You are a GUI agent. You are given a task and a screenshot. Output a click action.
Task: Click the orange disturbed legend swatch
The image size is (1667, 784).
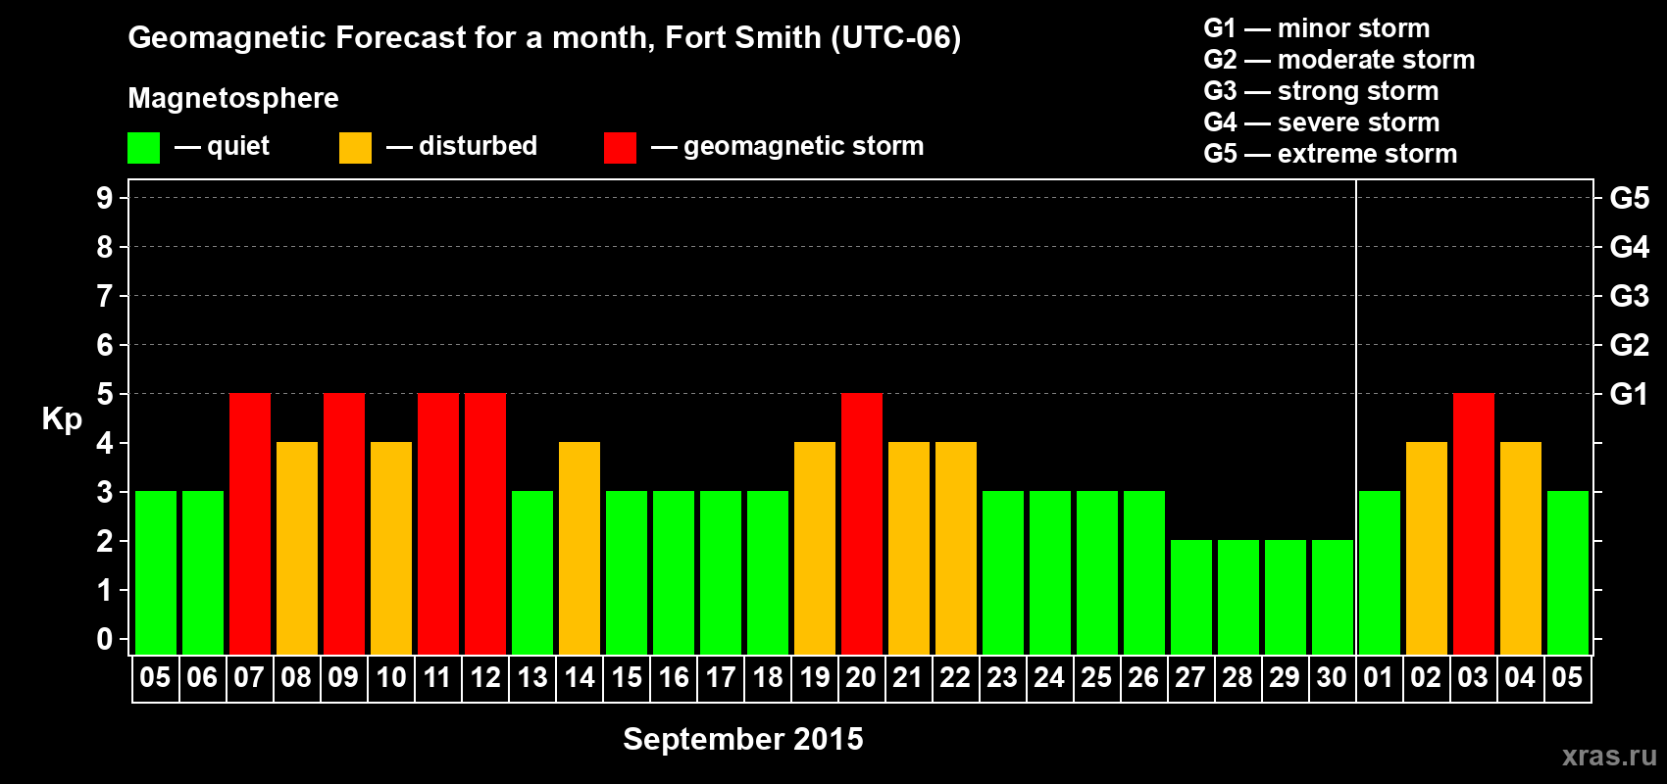(355, 148)
